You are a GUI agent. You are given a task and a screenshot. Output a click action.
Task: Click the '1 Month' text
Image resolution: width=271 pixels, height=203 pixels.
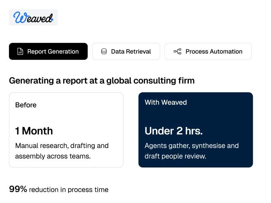point(34,131)
